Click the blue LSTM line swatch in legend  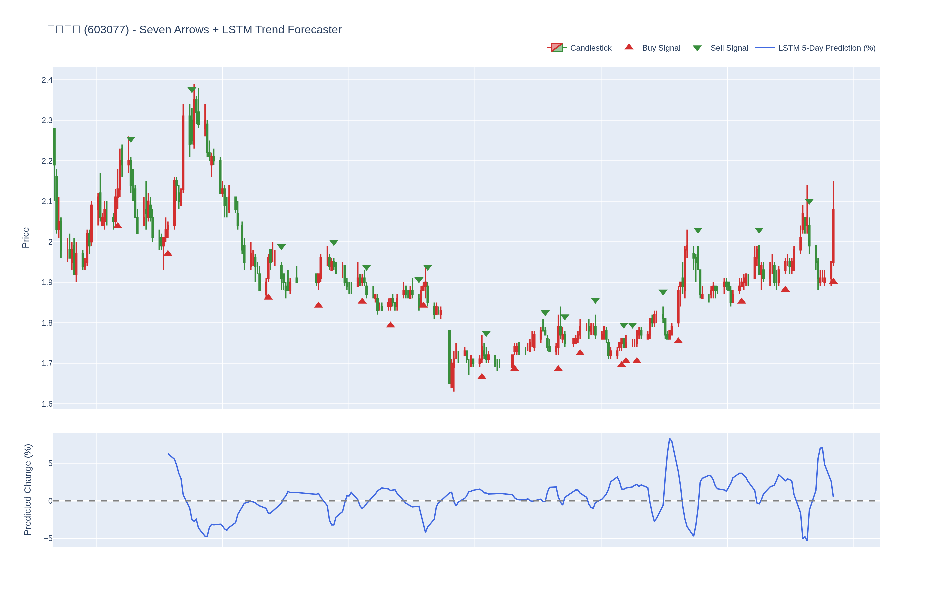[x=765, y=48]
